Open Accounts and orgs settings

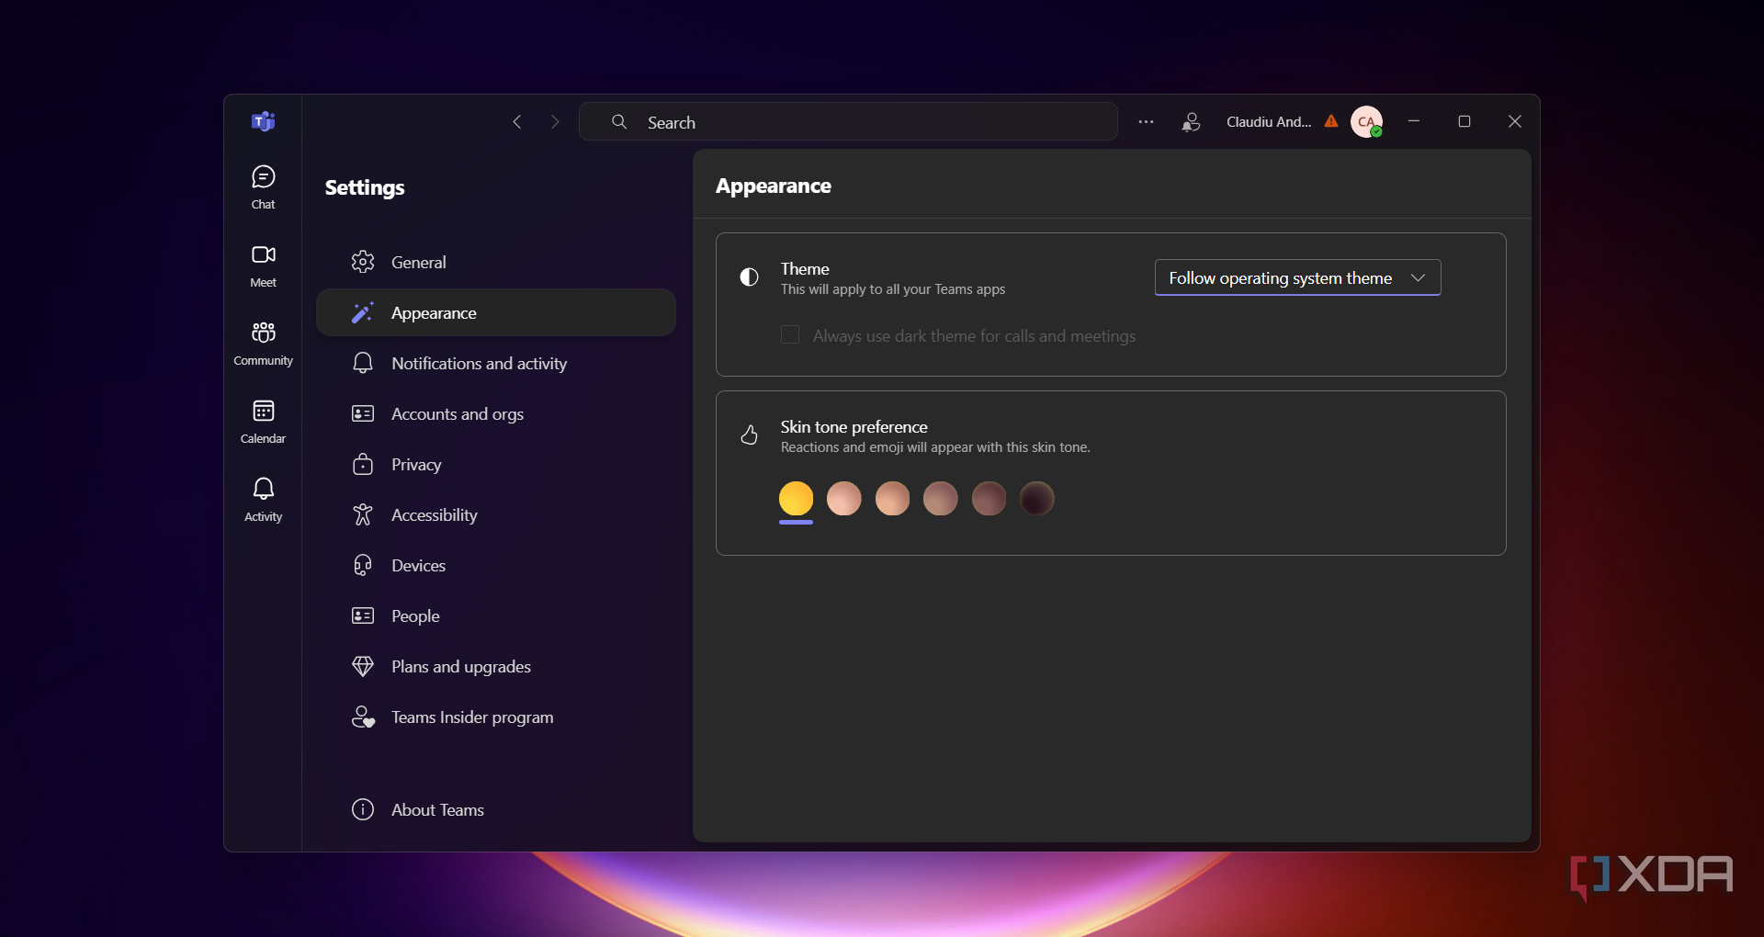(496, 413)
